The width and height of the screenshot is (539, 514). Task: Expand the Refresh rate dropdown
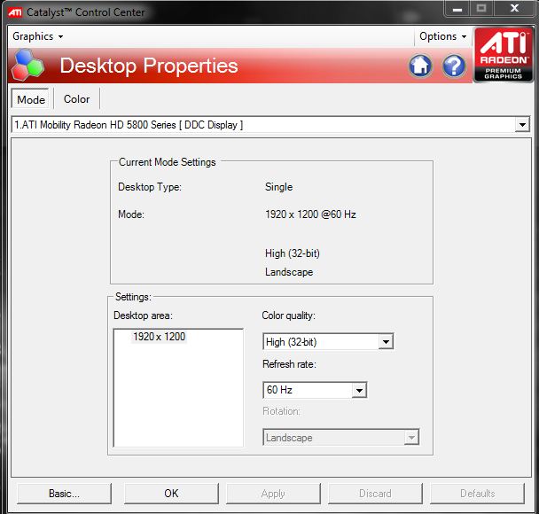(359, 390)
